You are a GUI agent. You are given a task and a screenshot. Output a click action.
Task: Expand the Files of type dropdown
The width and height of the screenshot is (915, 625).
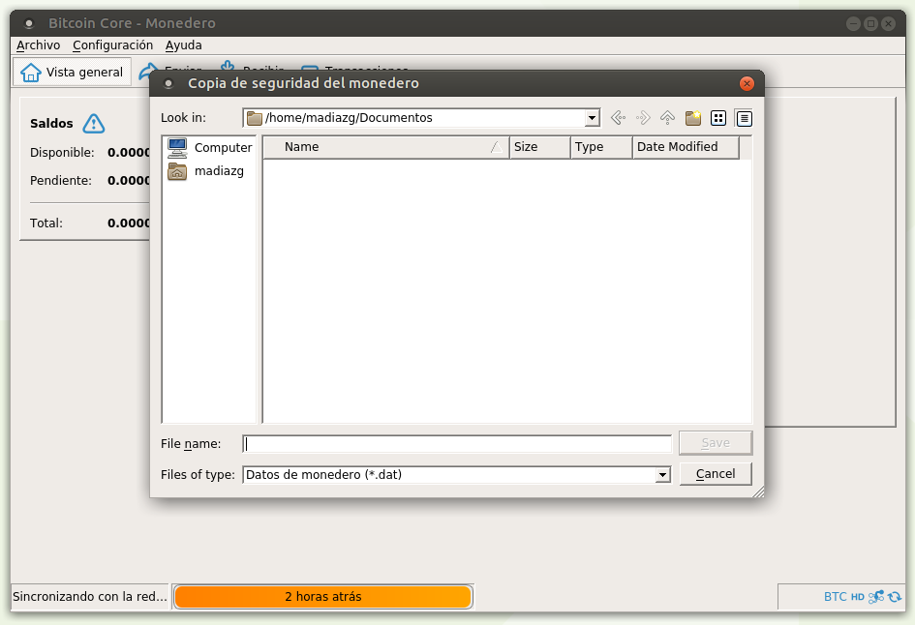662,475
